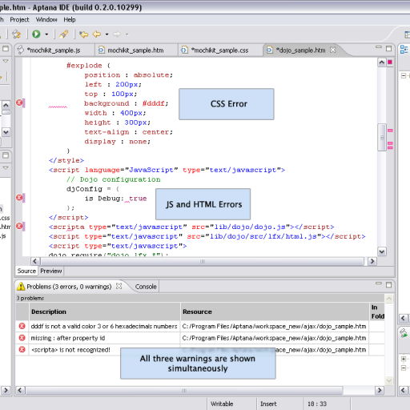Viewport: 410px width, 410px height.
Task: Open the left panel view menu triangle
Action: (x=6, y=61)
